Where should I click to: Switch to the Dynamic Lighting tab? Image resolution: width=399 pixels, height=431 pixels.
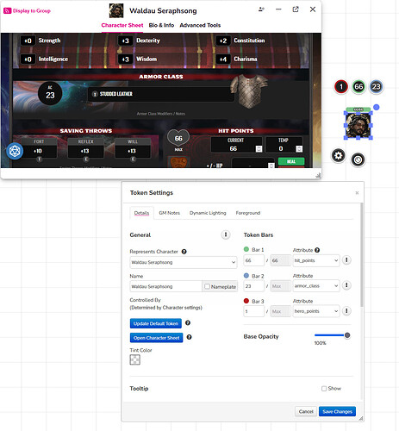208,213
